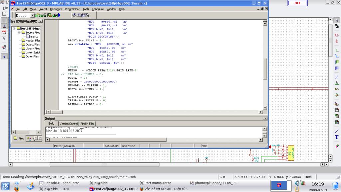Image resolution: width=341 pixels, height=192 pixels.
Task: Open main.c in the project tree
Action: (x=34, y=37)
